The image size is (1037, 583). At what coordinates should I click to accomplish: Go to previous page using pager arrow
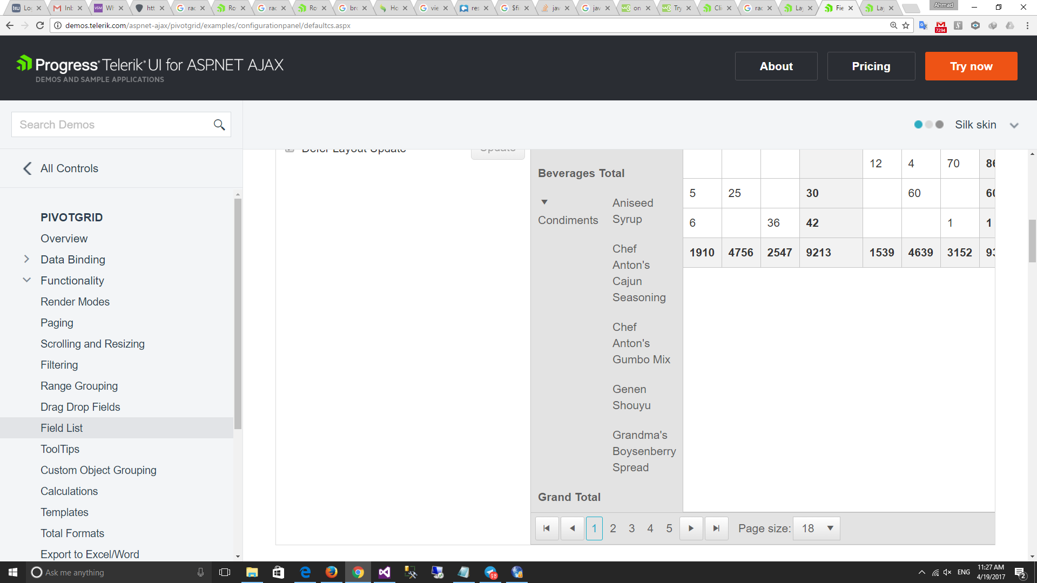point(572,528)
